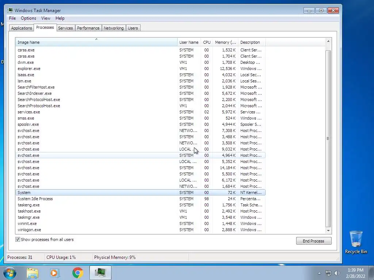Select SearchIndexer.exe process
The image size is (374, 280).
[x=141, y=93]
